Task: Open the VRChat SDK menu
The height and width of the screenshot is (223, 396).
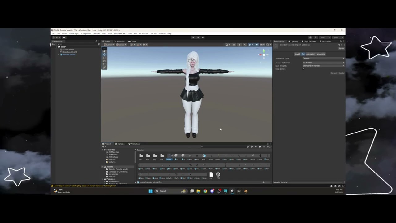Action: tap(144, 33)
